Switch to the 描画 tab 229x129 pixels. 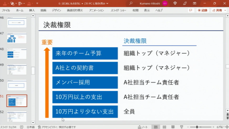point(43,10)
